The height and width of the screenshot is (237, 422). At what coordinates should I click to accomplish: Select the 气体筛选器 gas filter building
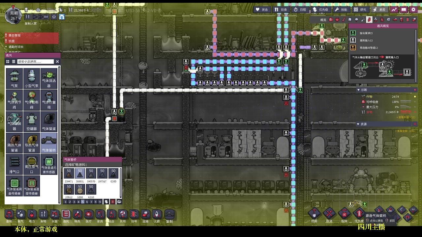pos(49,79)
